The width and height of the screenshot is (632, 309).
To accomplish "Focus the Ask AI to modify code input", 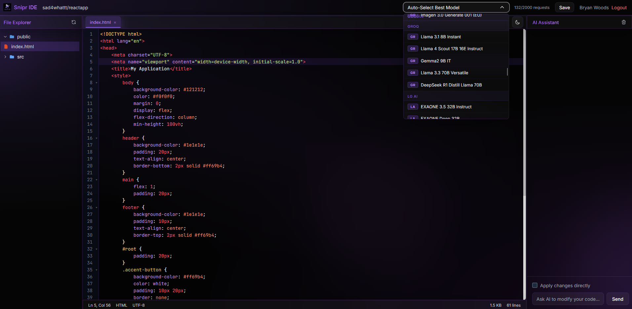I will tap(568, 299).
